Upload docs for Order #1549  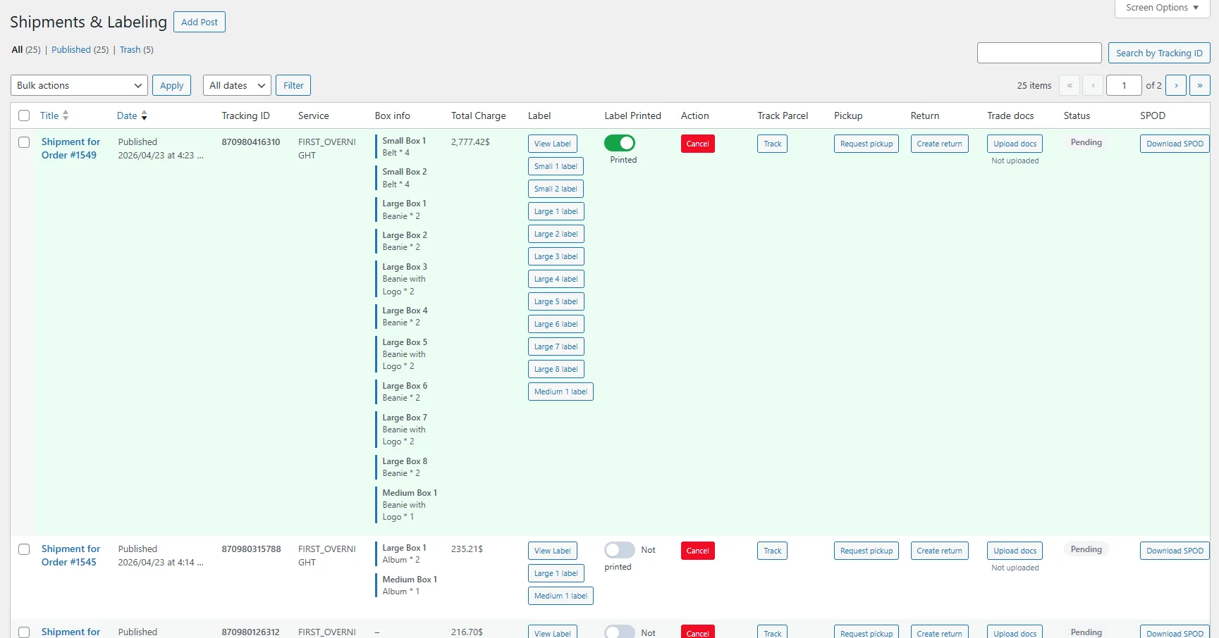[x=1015, y=144]
